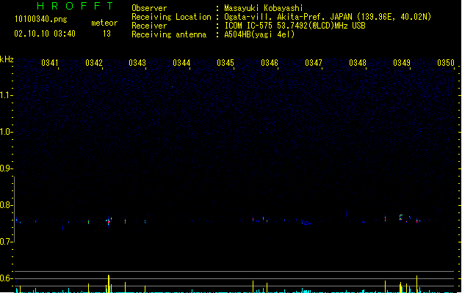Viewport: 462px width, 293px height.
Task: Click the 0350 time marker
Action: point(446,63)
